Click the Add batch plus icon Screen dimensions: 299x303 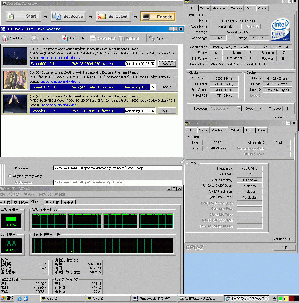(64, 38)
